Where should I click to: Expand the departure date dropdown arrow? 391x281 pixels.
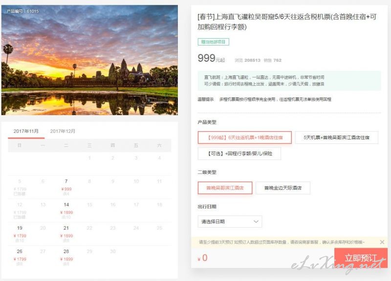pos(256,222)
